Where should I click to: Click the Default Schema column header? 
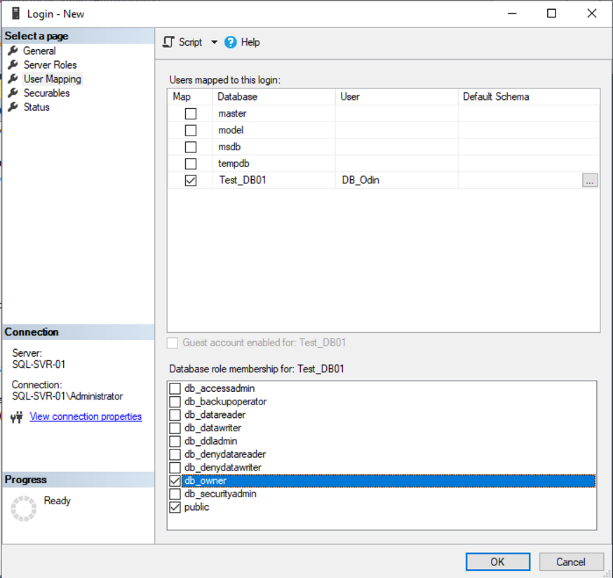(x=529, y=97)
